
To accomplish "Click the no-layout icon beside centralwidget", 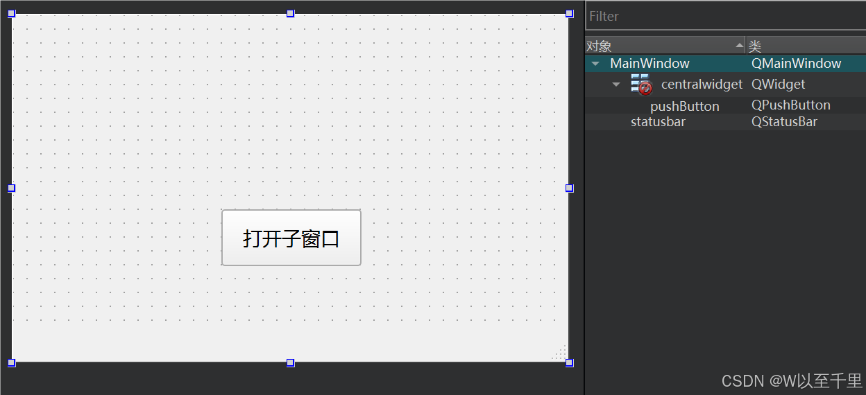I will 641,84.
